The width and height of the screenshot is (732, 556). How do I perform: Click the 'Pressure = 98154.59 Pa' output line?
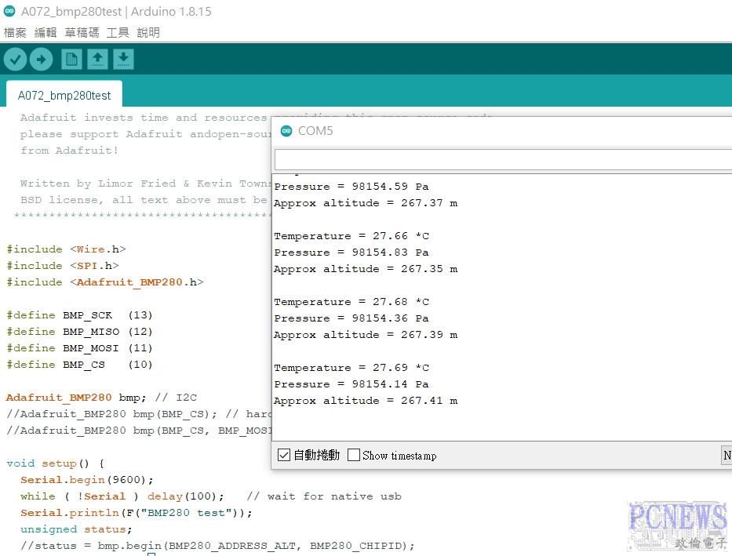tap(351, 187)
